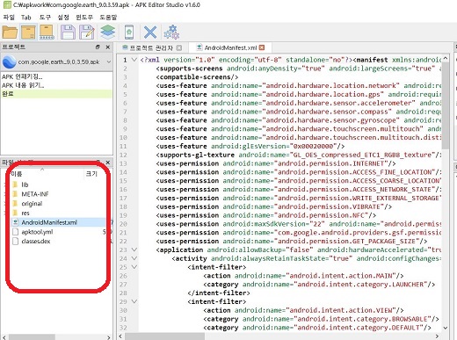
Task: Select the apktool.yml file
Action: pyautogui.click(x=37, y=232)
